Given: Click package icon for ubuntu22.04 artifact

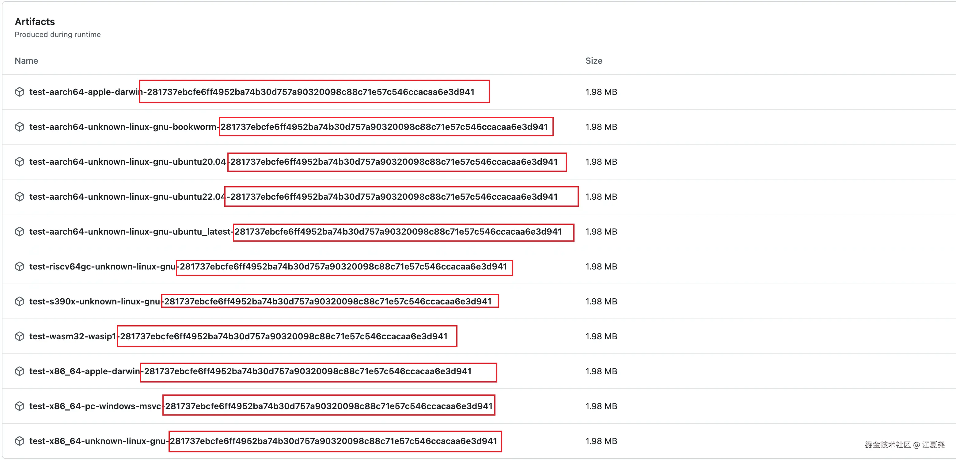Looking at the screenshot, I should [x=20, y=197].
